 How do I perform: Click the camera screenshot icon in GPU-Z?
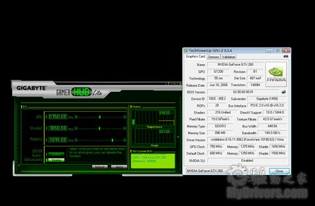tap(286, 57)
